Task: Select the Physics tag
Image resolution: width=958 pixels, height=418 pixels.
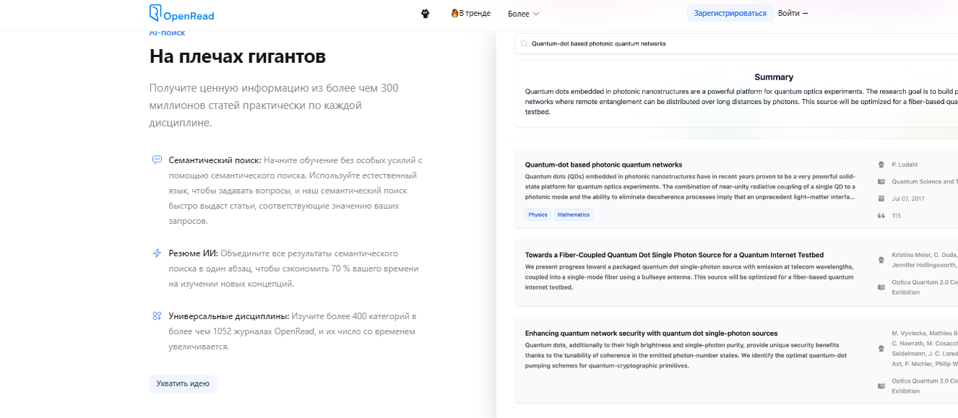Action: pyautogui.click(x=538, y=214)
